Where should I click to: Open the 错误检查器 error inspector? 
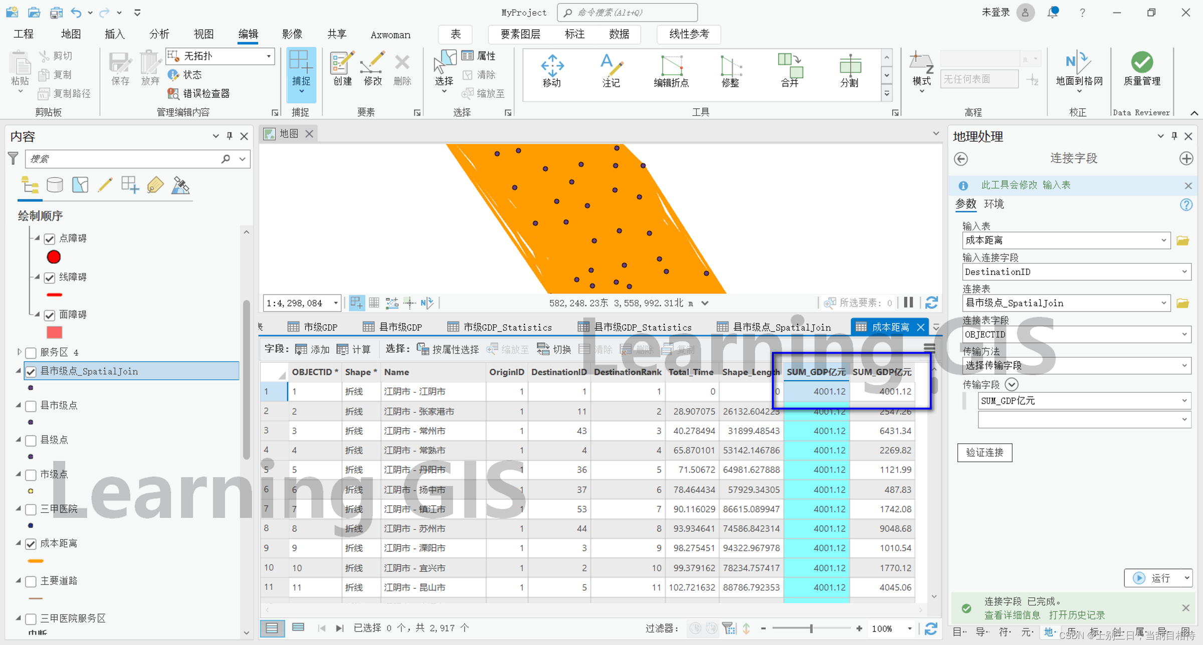pyautogui.click(x=199, y=94)
